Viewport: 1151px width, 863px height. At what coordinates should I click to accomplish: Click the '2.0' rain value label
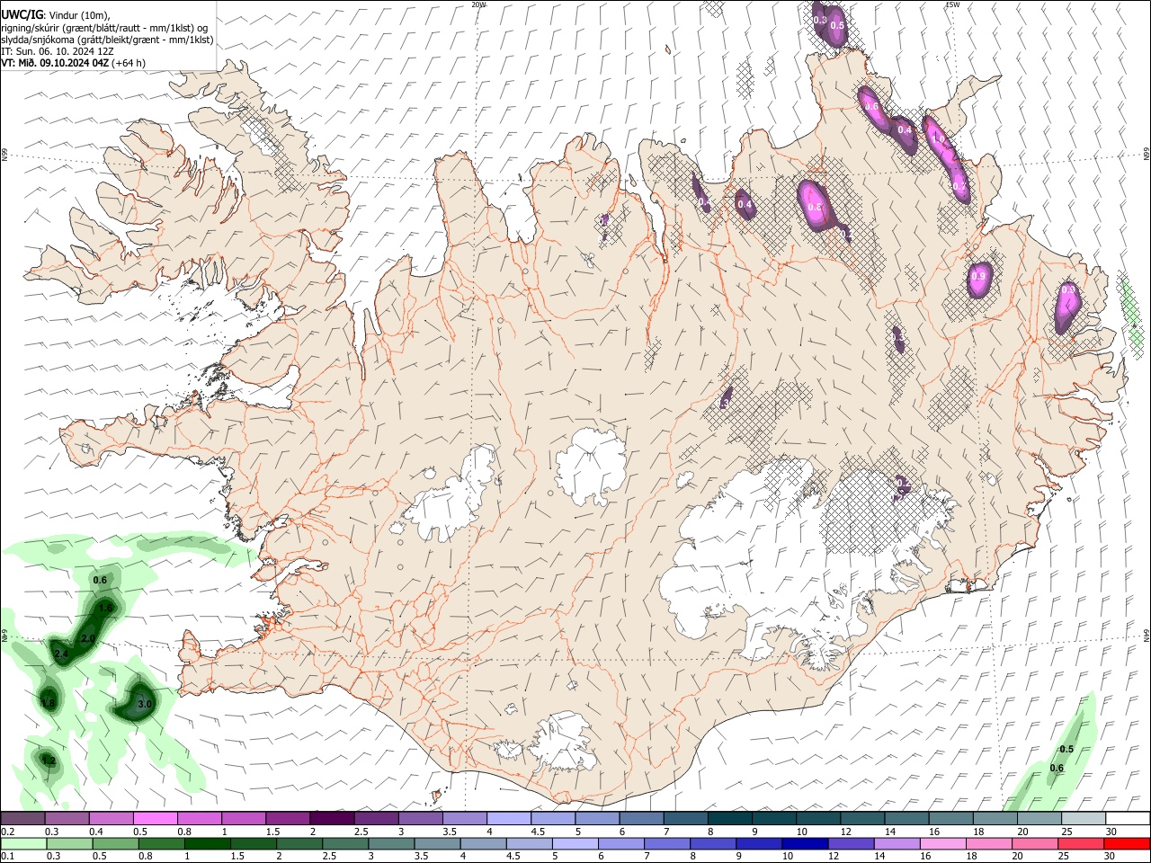click(x=88, y=638)
